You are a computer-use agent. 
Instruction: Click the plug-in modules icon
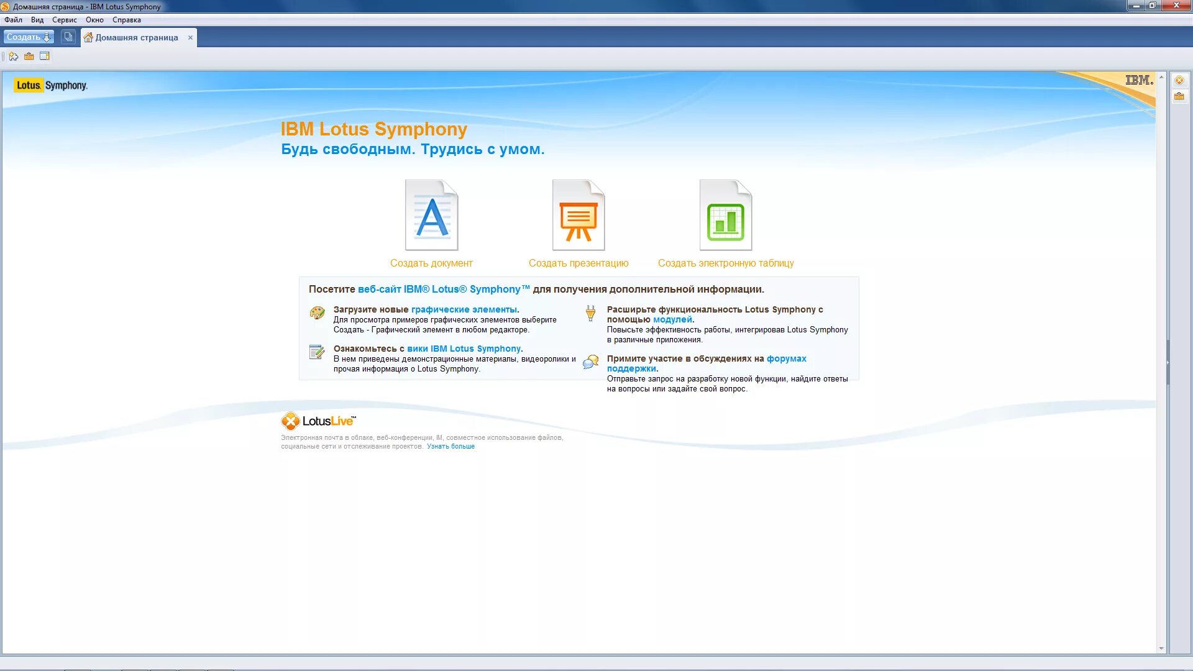(x=590, y=313)
